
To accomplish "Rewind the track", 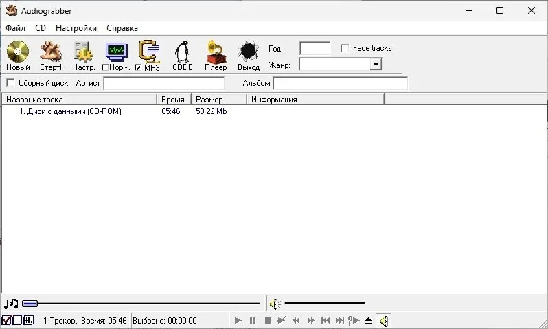I will (296, 320).
